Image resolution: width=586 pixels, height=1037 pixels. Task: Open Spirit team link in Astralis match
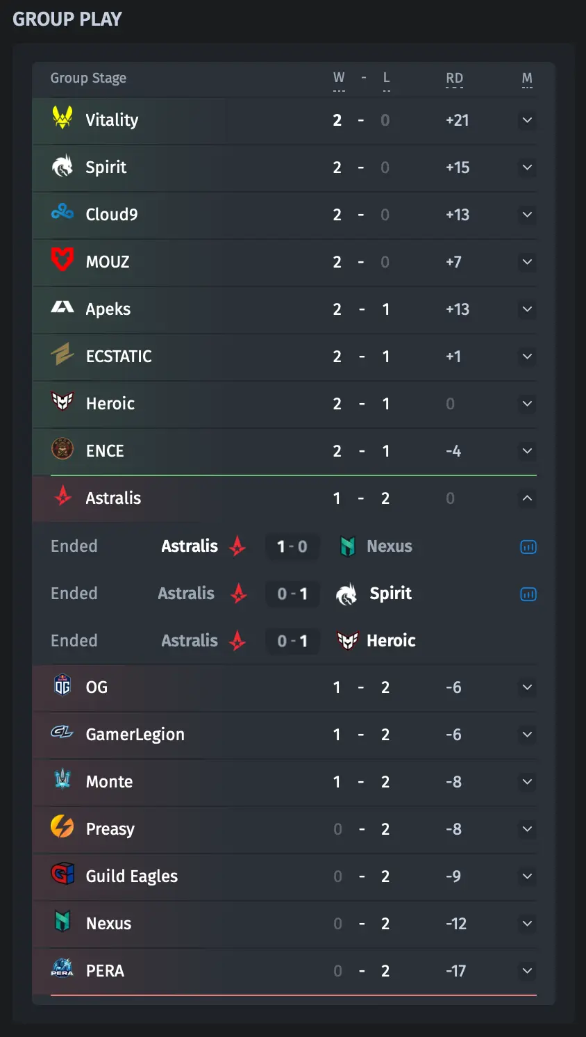391,594
